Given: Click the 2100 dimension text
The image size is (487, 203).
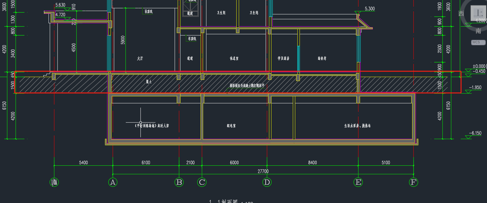Looking at the screenshot, I should [x=190, y=163].
